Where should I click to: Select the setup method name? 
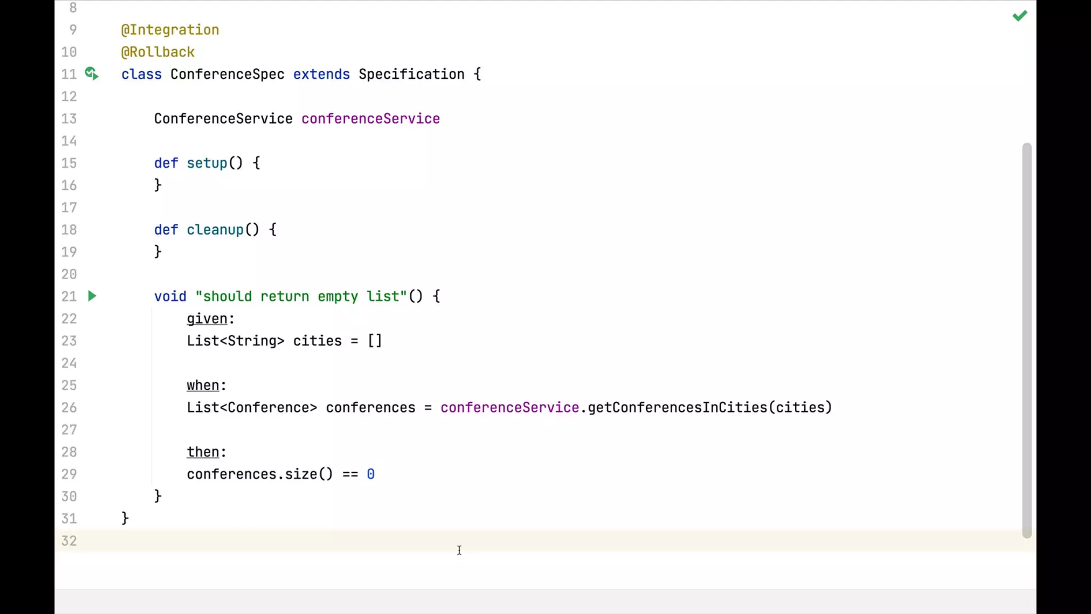[x=207, y=163]
